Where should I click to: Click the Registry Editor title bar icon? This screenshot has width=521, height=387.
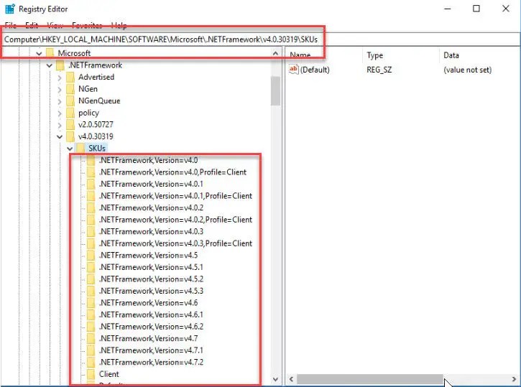coord(9,9)
